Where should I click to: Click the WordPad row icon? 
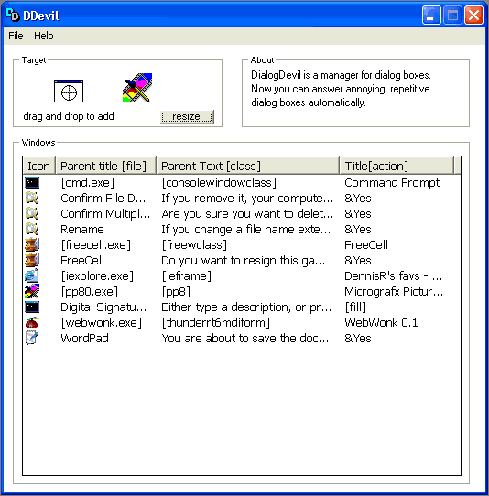pos(32,338)
